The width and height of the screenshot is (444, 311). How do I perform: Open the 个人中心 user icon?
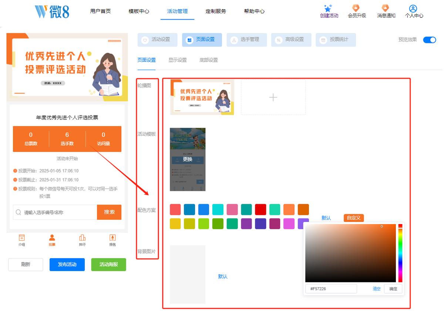coord(413,9)
